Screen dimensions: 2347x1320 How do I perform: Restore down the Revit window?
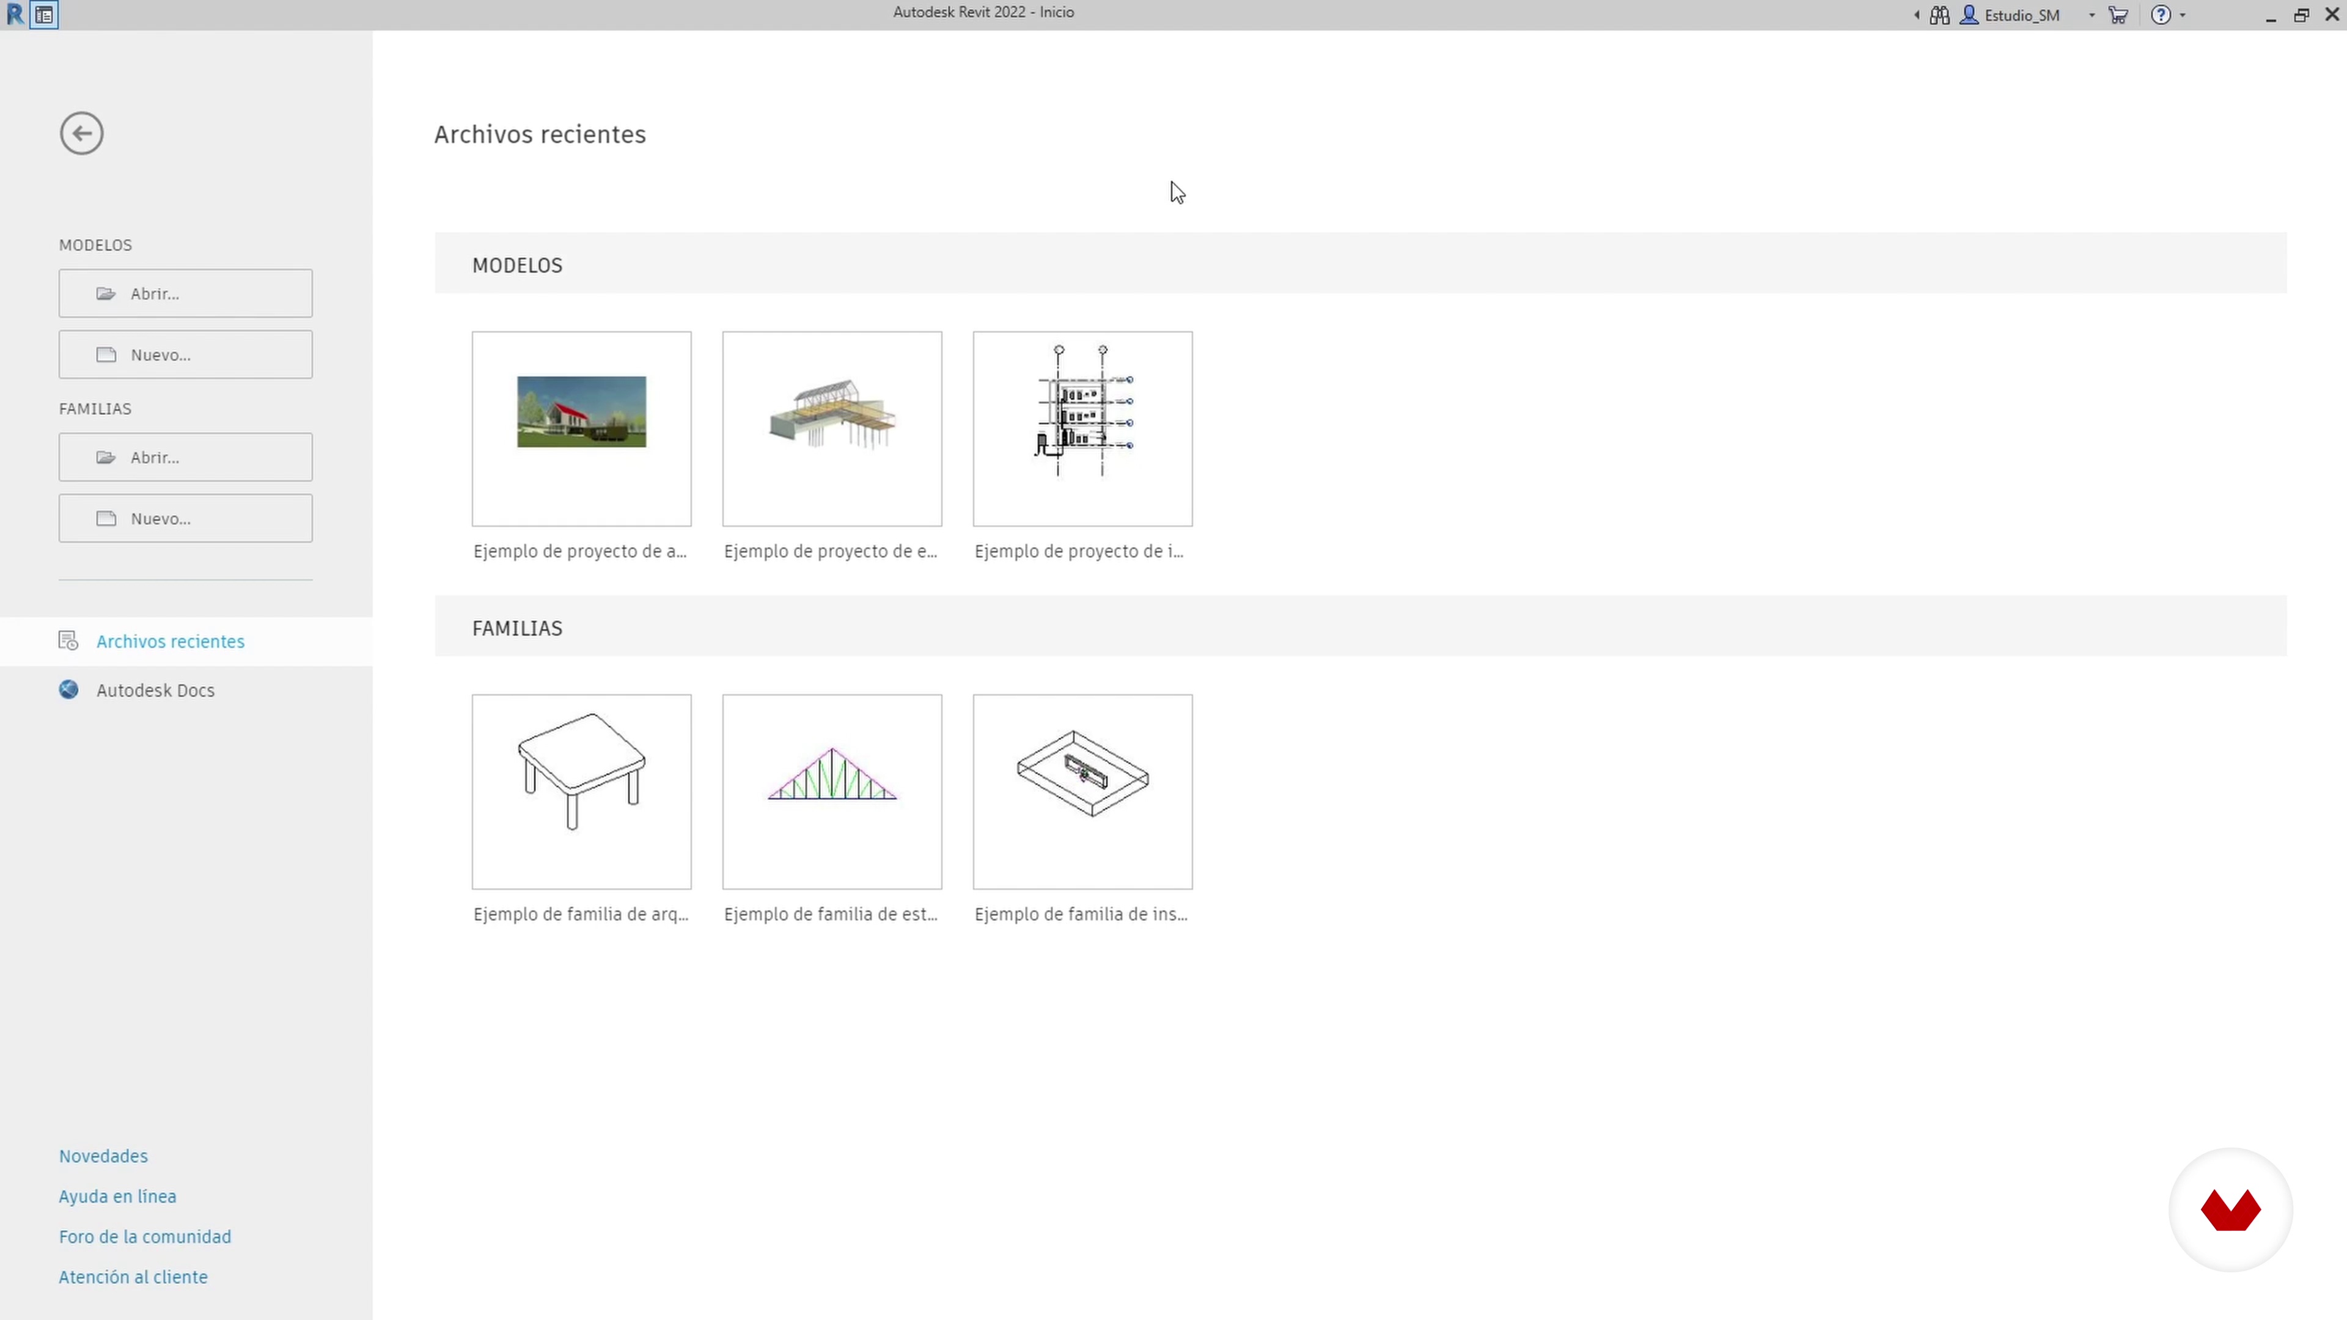pos(2301,15)
